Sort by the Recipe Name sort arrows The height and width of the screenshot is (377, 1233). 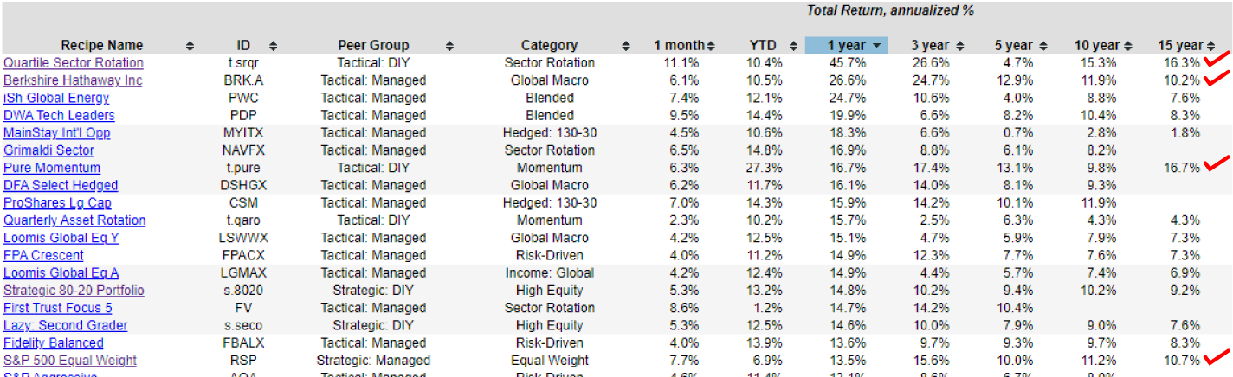click(190, 46)
